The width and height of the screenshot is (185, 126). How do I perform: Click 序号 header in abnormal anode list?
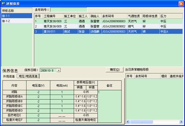pos(130,76)
